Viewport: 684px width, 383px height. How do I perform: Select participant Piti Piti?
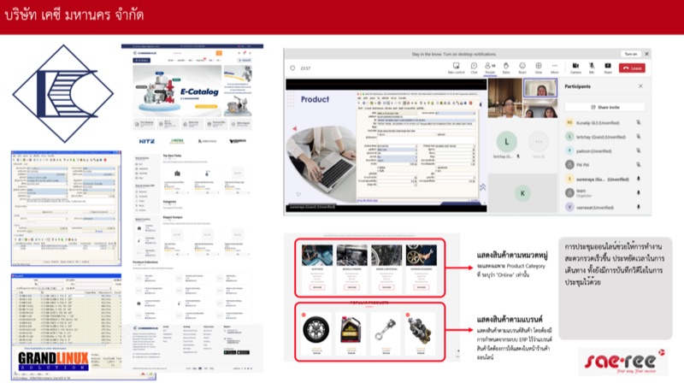pyautogui.click(x=604, y=165)
